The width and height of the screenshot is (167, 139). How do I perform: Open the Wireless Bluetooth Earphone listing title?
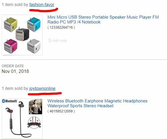pyautogui.click(x=97, y=103)
